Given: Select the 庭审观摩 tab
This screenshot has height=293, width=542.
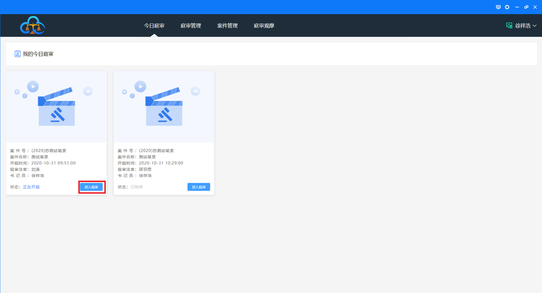Looking at the screenshot, I should (264, 26).
